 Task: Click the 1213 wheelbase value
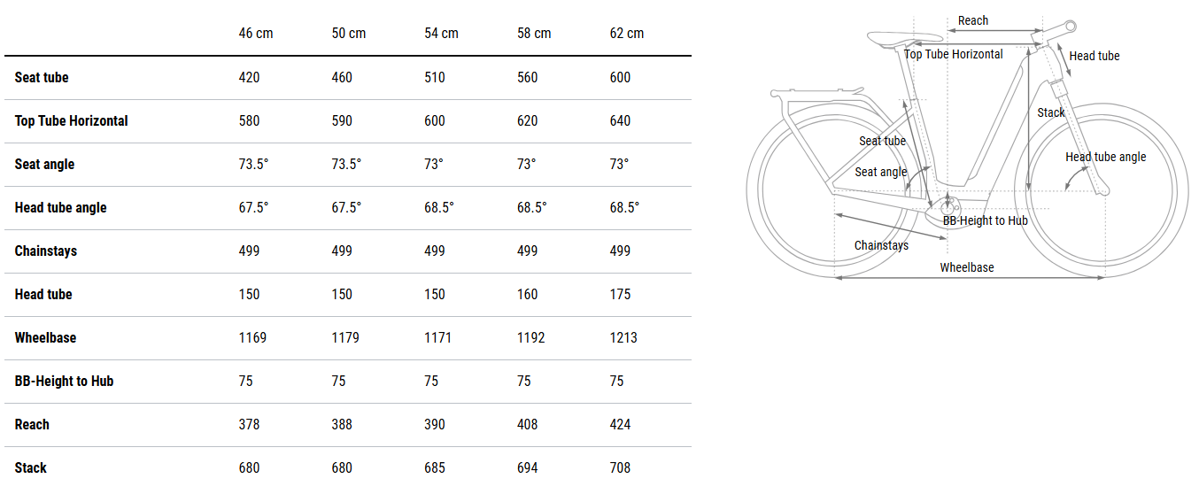(623, 337)
